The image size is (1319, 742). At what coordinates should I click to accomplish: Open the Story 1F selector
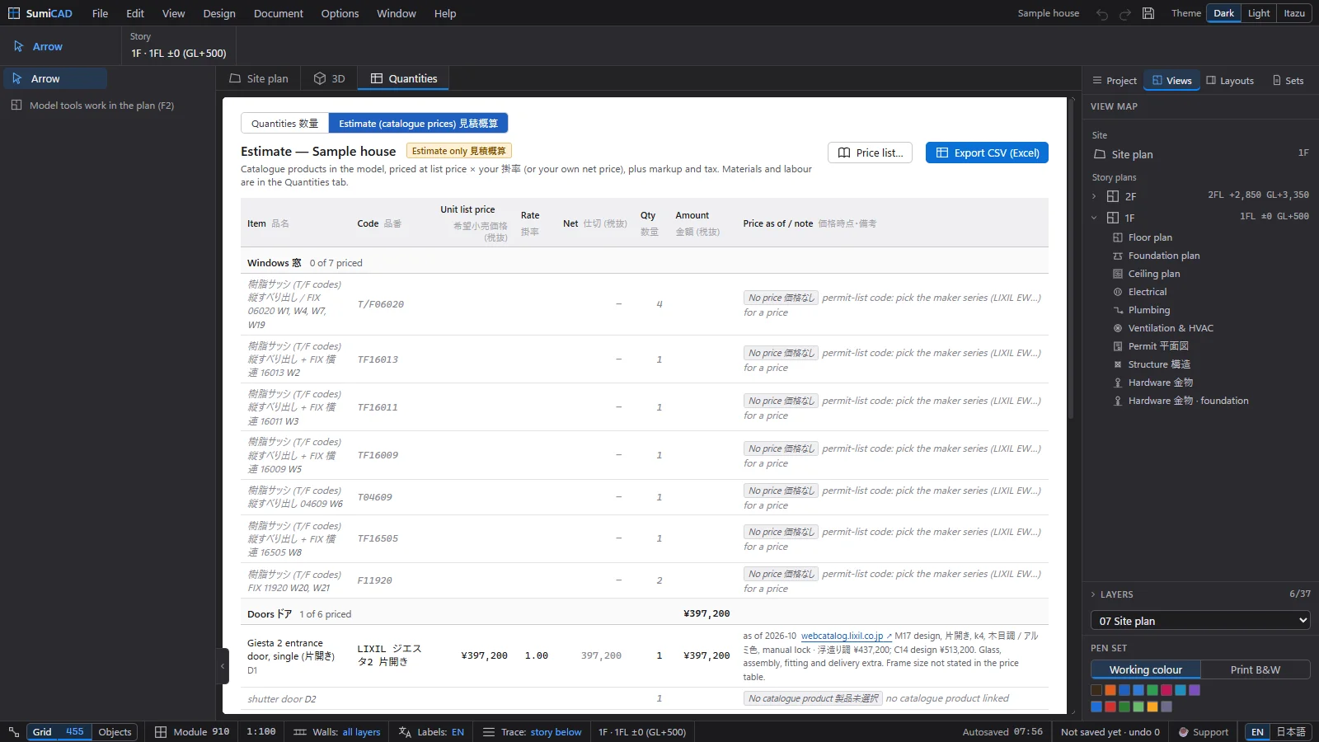click(x=179, y=53)
